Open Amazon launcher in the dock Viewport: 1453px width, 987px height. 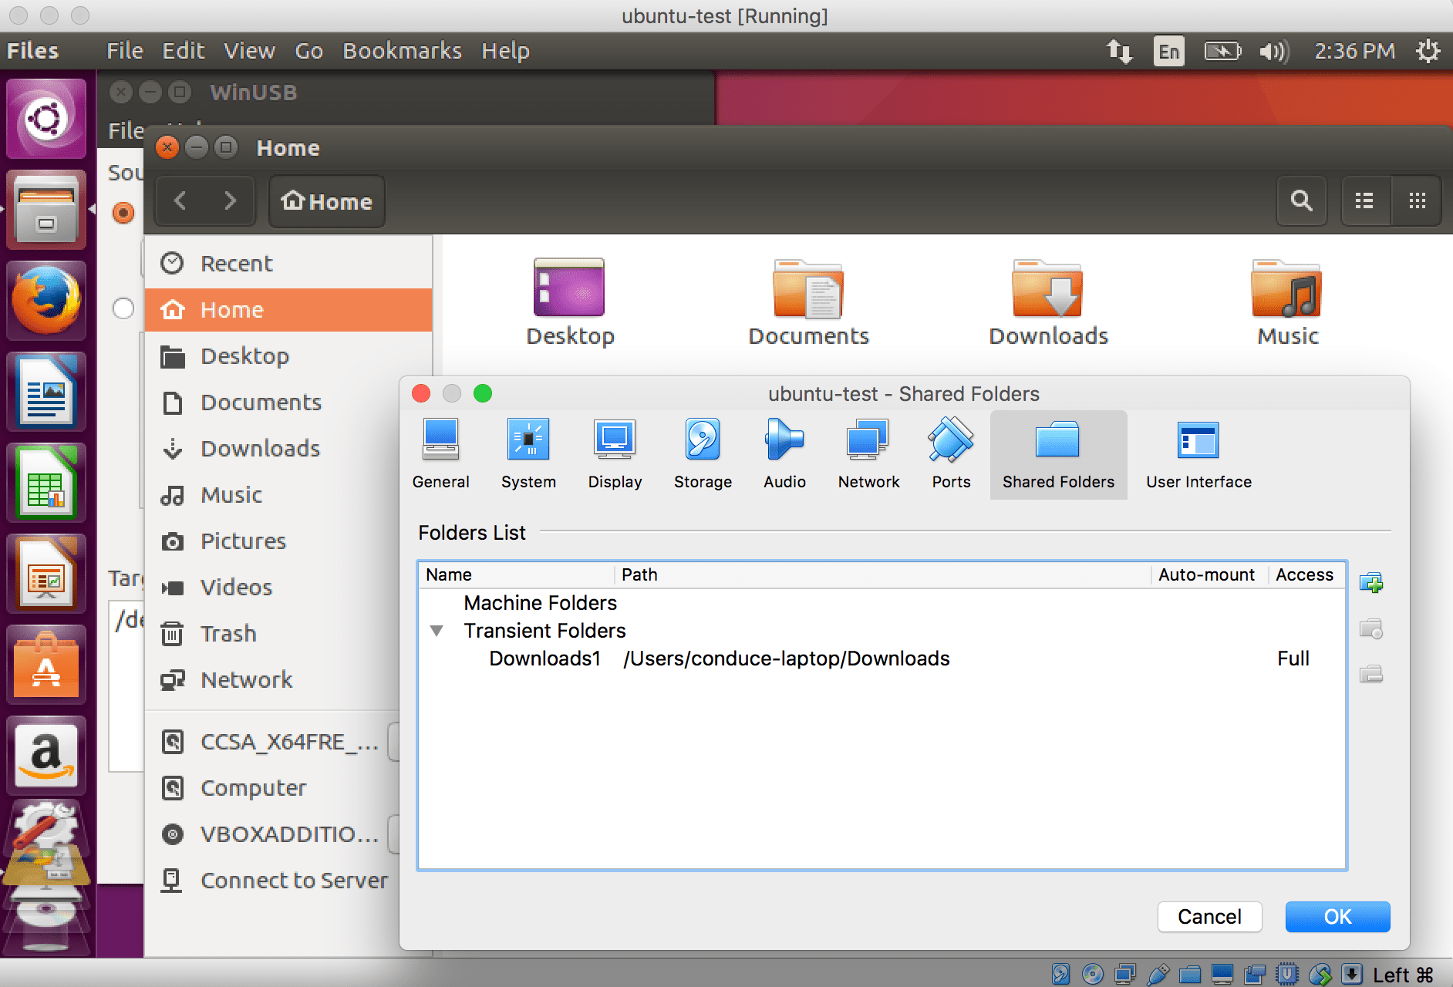coord(46,755)
